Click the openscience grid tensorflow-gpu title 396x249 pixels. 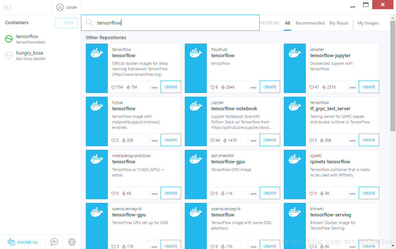point(129,215)
